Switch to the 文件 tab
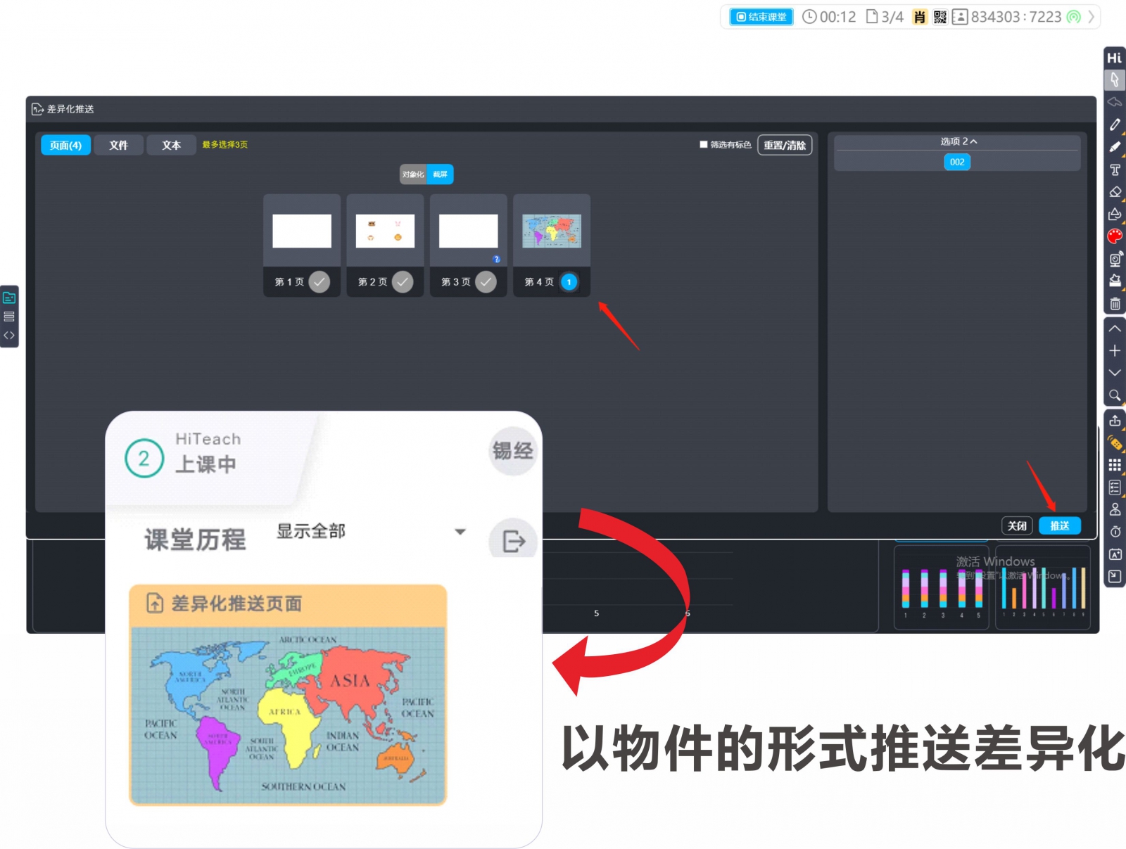 118,145
